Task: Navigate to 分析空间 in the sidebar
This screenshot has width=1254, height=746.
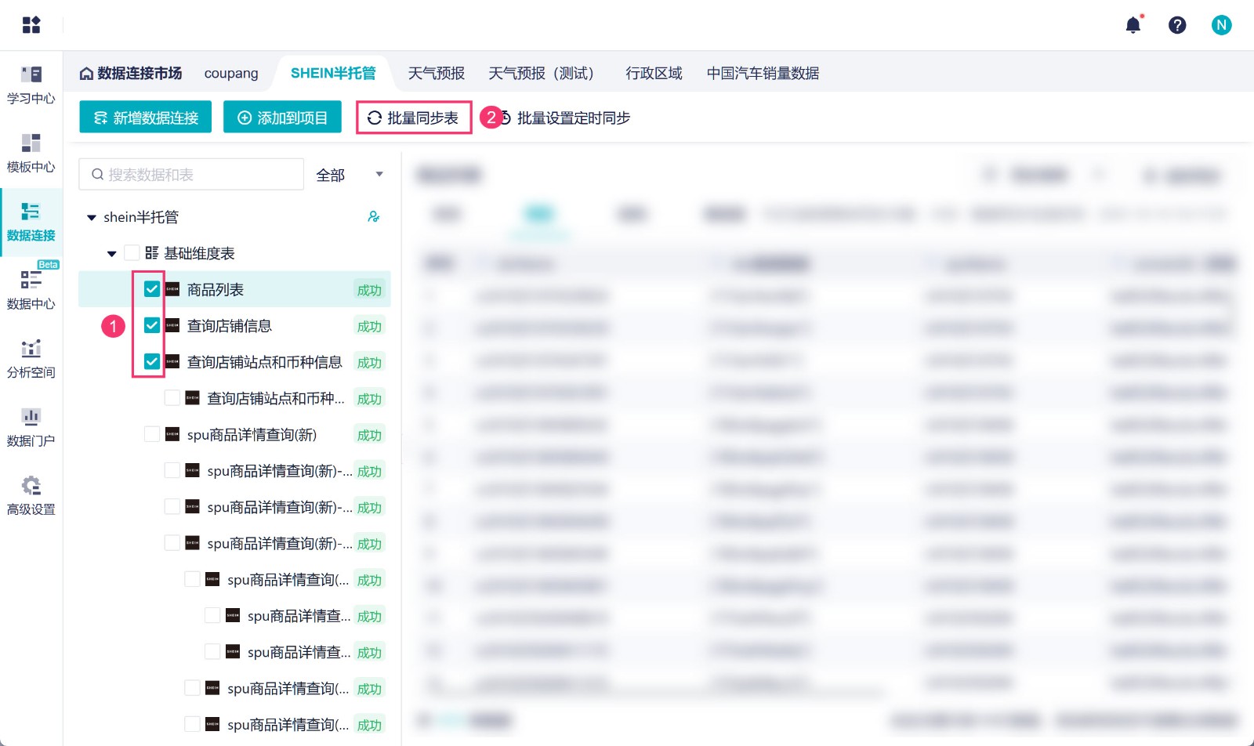Action: (x=31, y=359)
